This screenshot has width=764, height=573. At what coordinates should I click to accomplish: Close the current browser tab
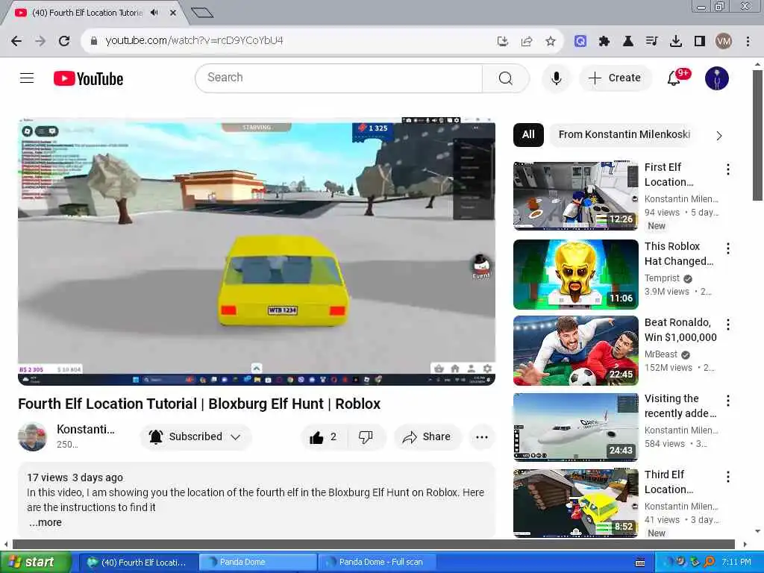[172, 13]
